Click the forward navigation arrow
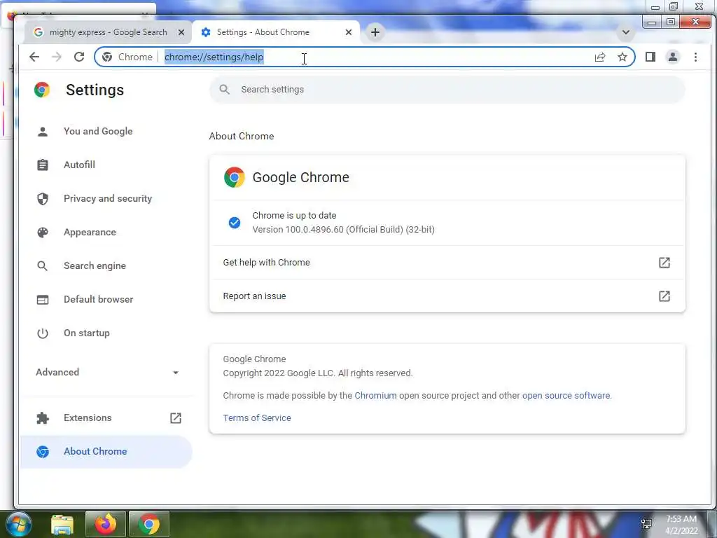Image resolution: width=717 pixels, height=538 pixels. pos(57,57)
